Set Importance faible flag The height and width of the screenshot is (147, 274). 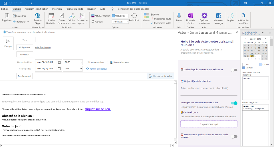tap(161, 23)
